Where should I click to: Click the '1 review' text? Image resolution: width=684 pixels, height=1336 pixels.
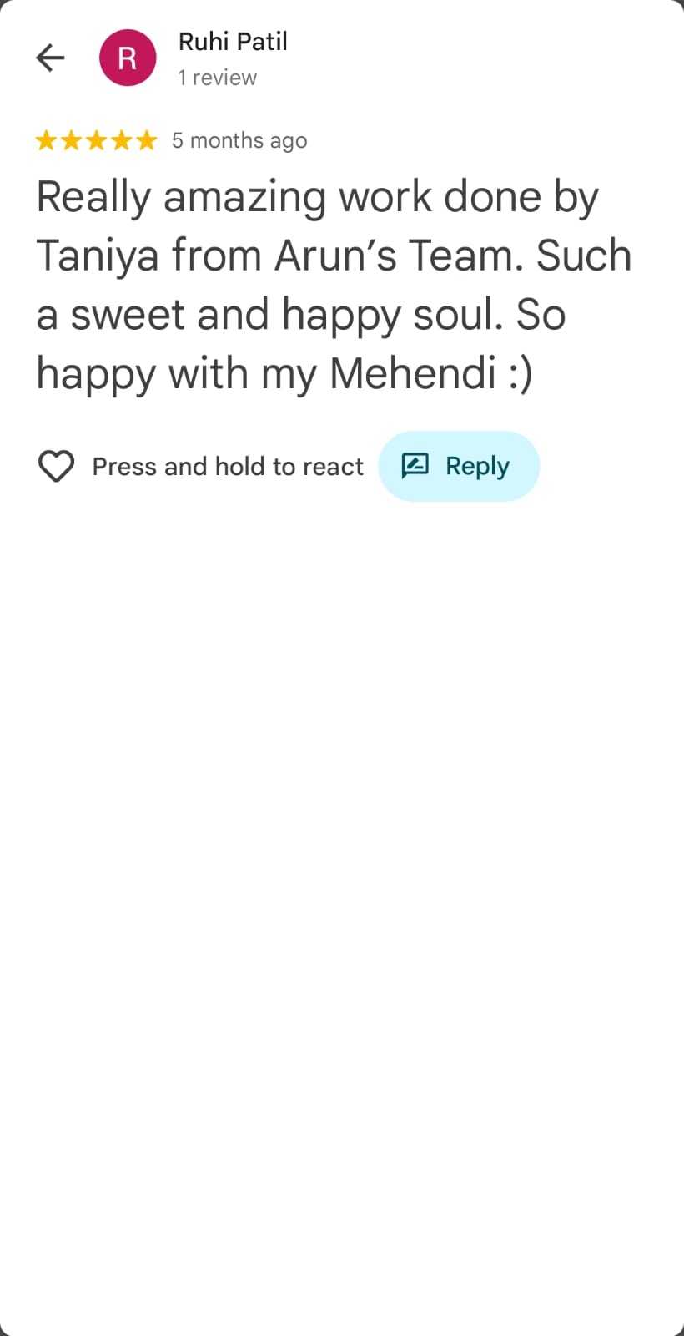[x=217, y=78]
